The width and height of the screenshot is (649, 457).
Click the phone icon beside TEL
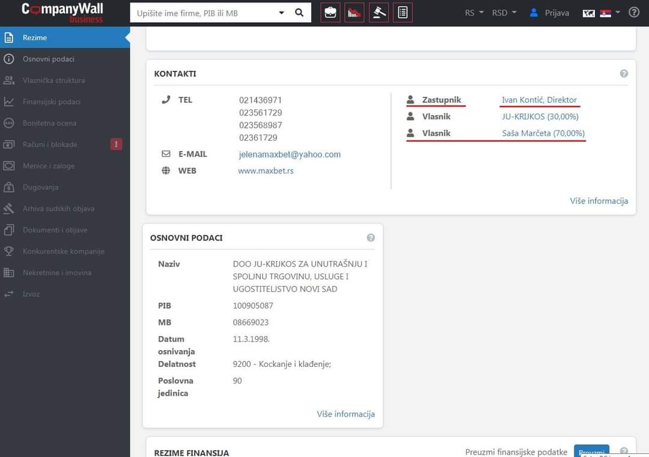pyautogui.click(x=166, y=99)
